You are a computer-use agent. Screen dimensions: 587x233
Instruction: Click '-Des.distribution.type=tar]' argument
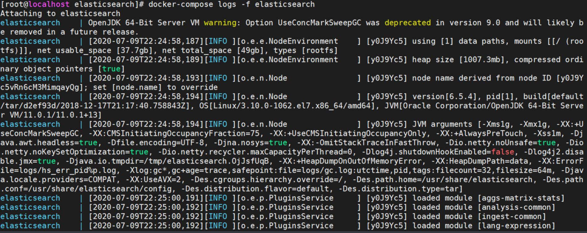(x=401, y=189)
